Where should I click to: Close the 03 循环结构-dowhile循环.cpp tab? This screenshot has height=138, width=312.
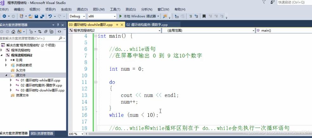[x=122, y=25]
